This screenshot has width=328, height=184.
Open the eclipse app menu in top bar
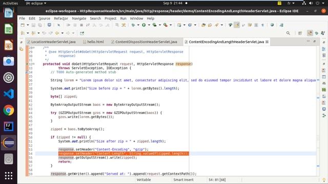tap(36, 4)
